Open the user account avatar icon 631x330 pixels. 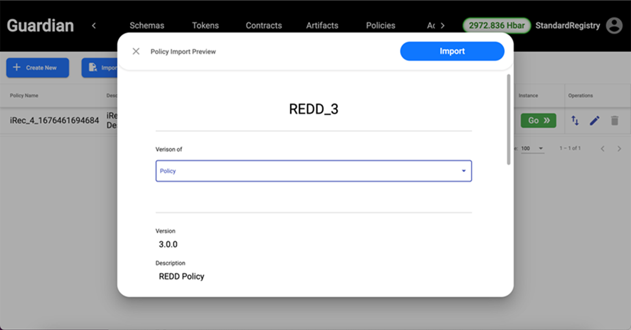click(x=613, y=26)
